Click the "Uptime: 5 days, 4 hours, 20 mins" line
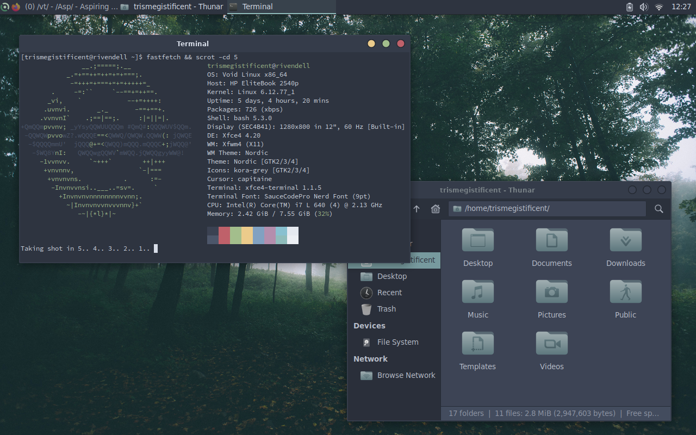The height and width of the screenshot is (435, 696). tap(268, 101)
